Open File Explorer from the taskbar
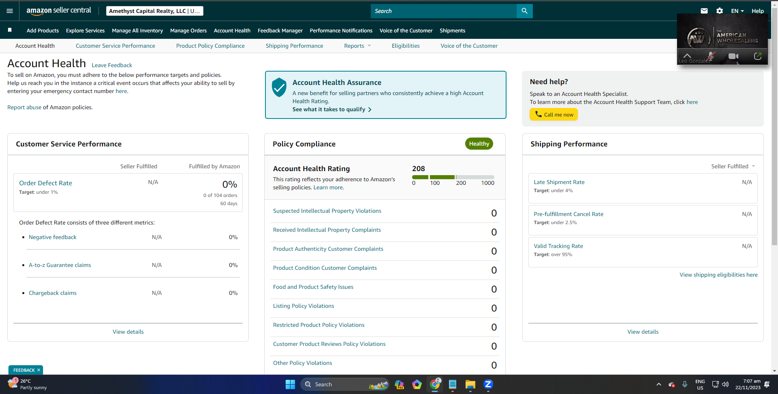Image resolution: width=778 pixels, height=394 pixels. pos(470,384)
